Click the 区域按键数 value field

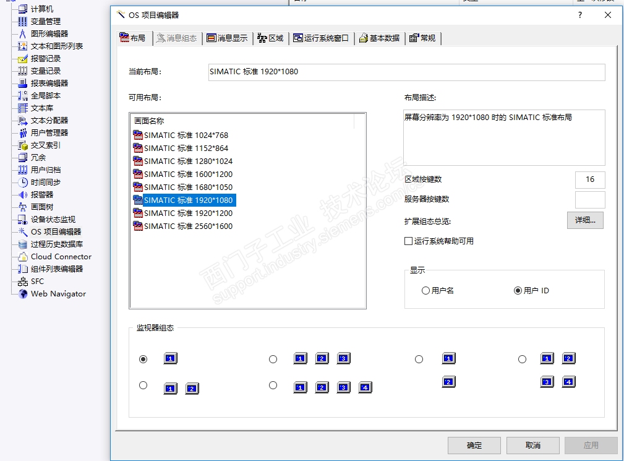pyautogui.click(x=590, y=179)
